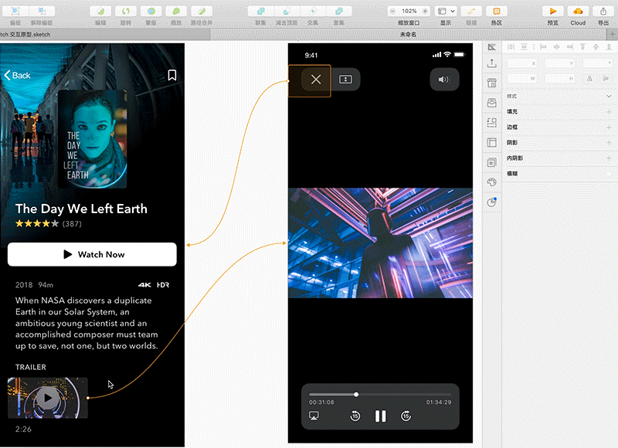Screen dimensions: 618x448
Task: Click the Back link on movie screen
Action: point(17,75)
